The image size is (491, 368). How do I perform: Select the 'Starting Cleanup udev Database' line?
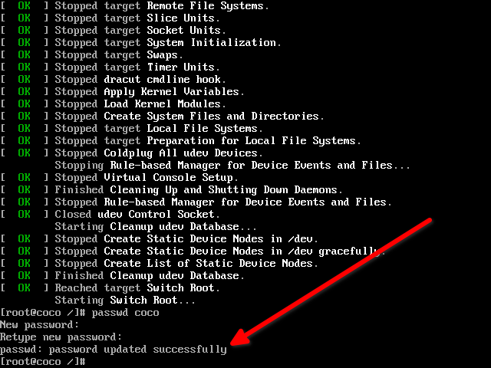click(x=155, y=227)
